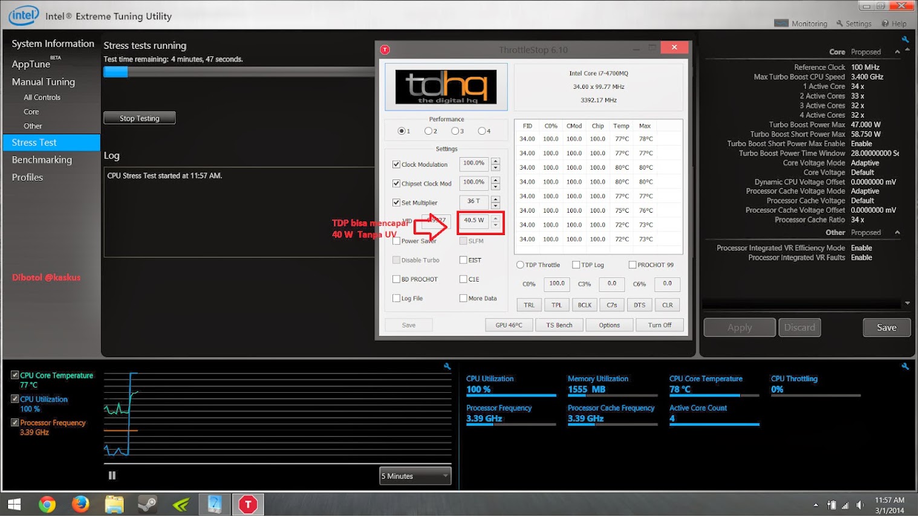Pause the monitoring graph
The image size is (918, 516).
(112, 476)
